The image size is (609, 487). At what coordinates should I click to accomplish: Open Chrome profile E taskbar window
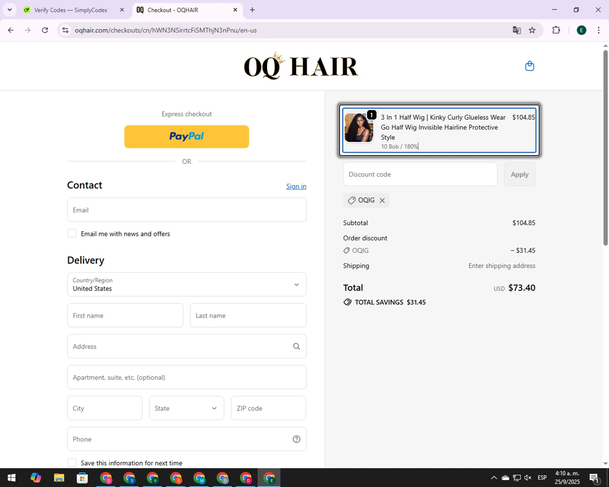[269, 478]
